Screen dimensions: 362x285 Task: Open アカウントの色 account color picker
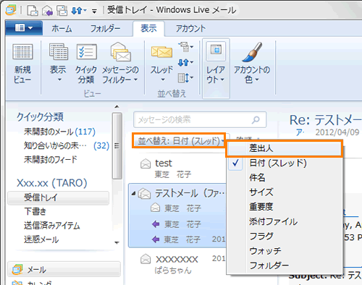point(252,63)
